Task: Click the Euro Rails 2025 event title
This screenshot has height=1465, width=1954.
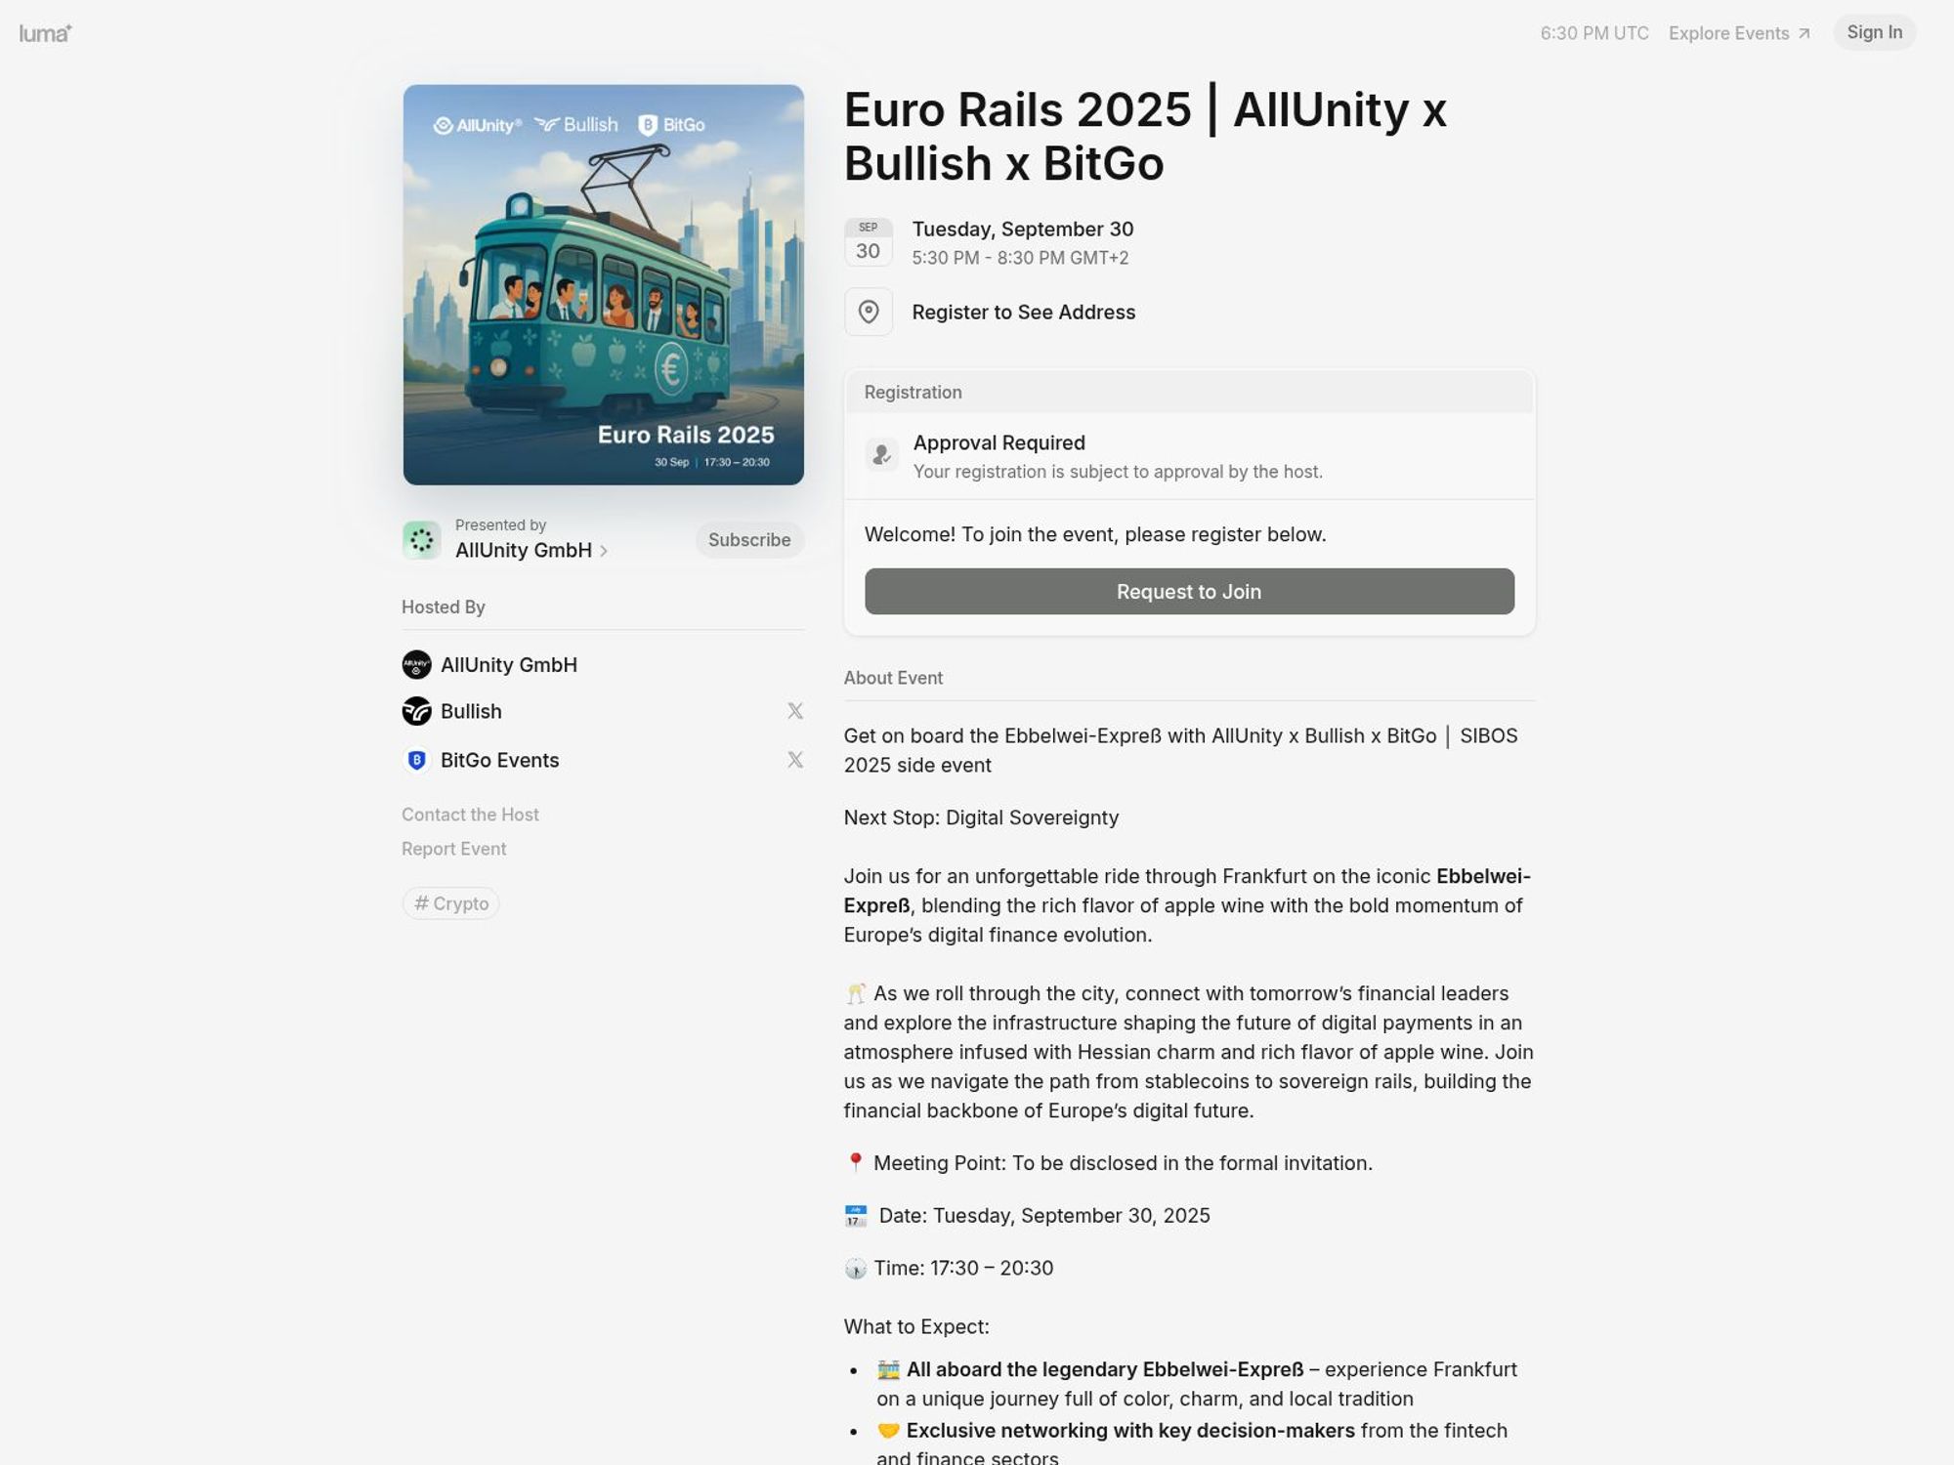Action: (1145, 136)
